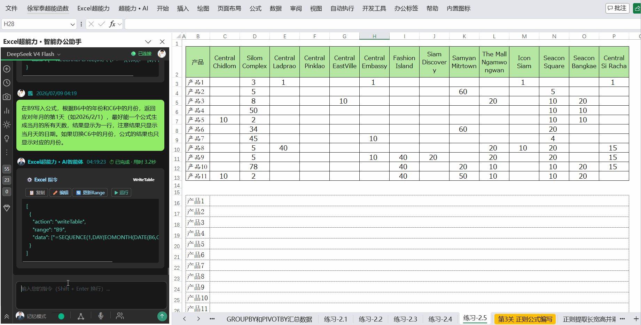Click the fx insert function icon
The height and width of the screenshot is (325, 641).
(112, 24)
